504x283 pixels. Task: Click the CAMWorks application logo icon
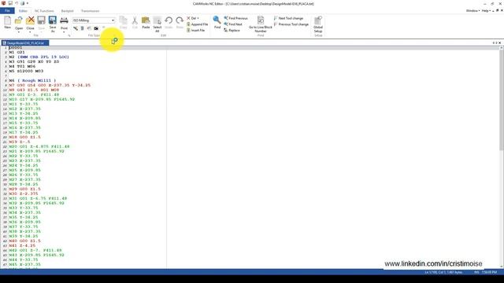coord(4,3)
